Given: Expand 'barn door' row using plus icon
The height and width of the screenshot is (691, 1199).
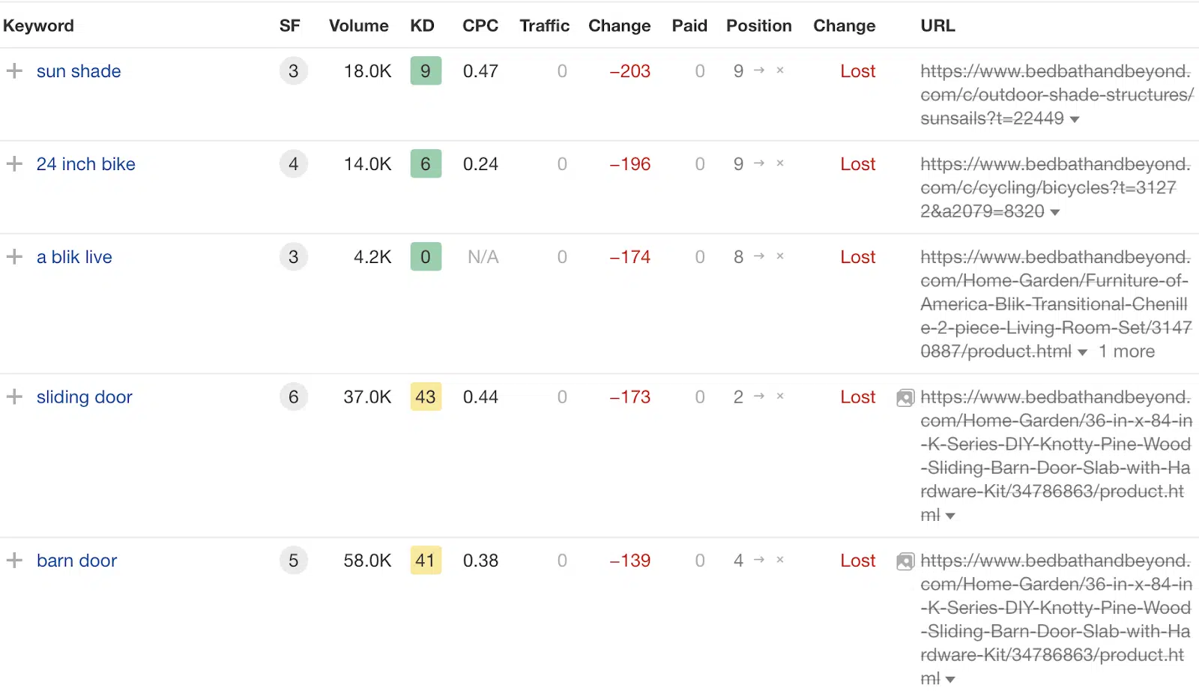Looking at the screenshot, I should (14, 561).
